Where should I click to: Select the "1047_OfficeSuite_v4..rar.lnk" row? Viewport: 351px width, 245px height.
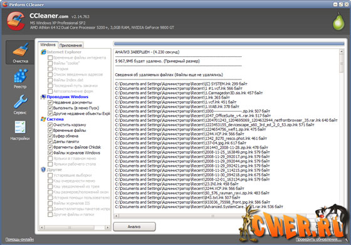click(193, 116)
